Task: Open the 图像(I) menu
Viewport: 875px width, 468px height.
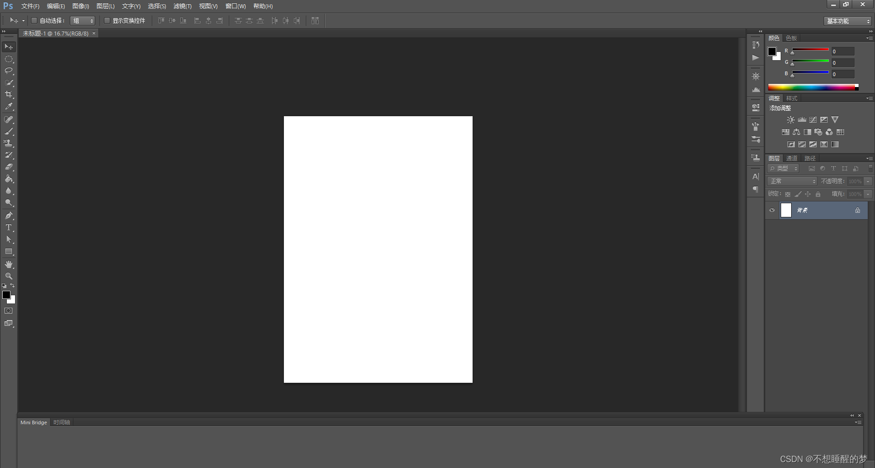Action: (81, 6)
